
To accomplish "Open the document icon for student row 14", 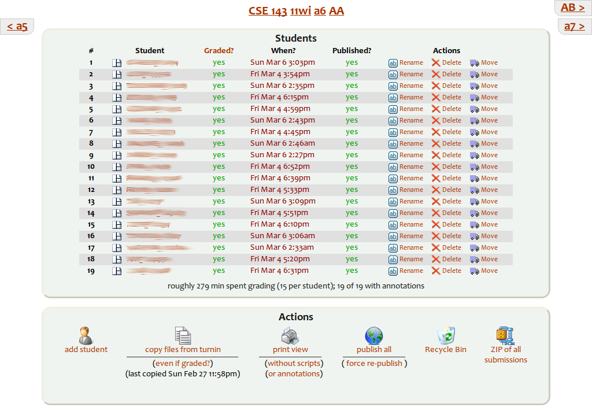I will pos(117,213).
